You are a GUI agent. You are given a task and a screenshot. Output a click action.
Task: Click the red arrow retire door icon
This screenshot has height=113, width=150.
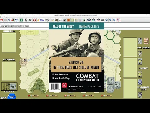13,20
